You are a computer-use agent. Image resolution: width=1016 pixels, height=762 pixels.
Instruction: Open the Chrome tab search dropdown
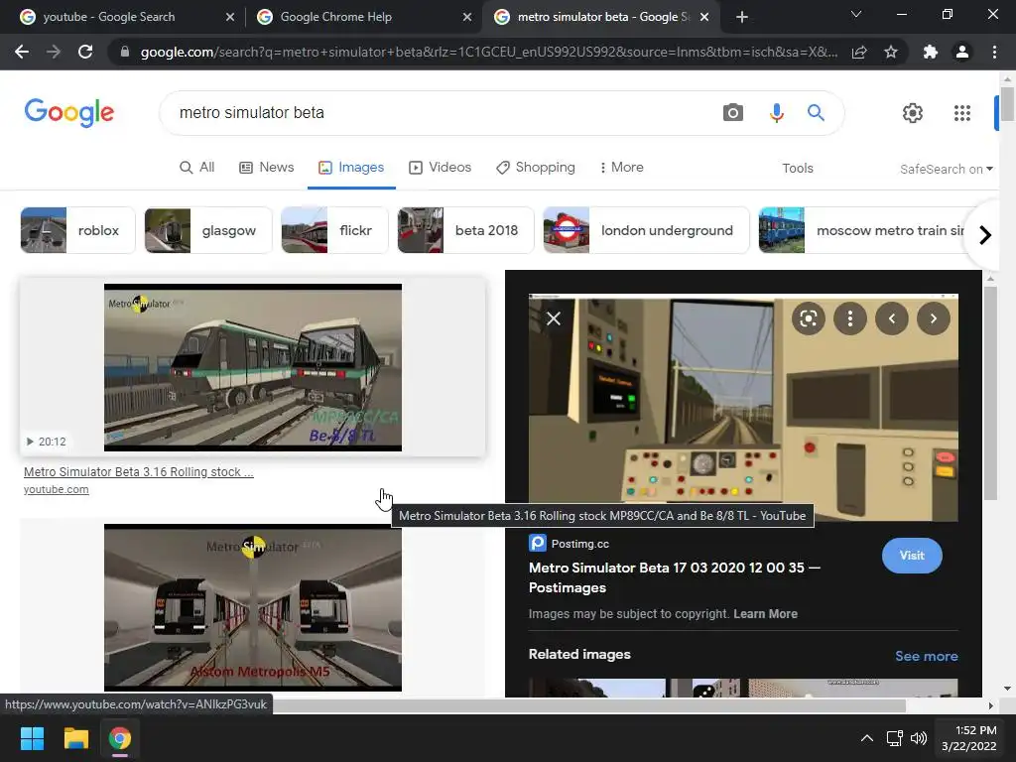(856, 14)
